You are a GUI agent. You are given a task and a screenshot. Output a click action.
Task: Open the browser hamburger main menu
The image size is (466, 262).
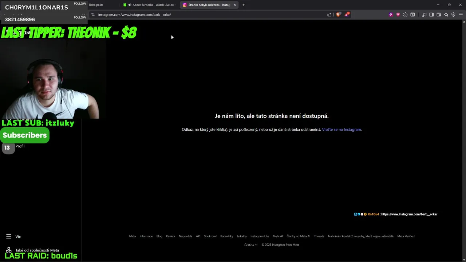click(461, 15)
